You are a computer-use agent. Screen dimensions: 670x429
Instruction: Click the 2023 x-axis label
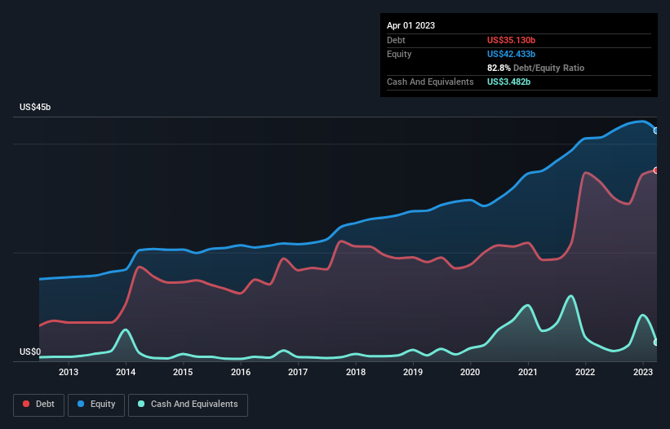[x=642, y=372]
